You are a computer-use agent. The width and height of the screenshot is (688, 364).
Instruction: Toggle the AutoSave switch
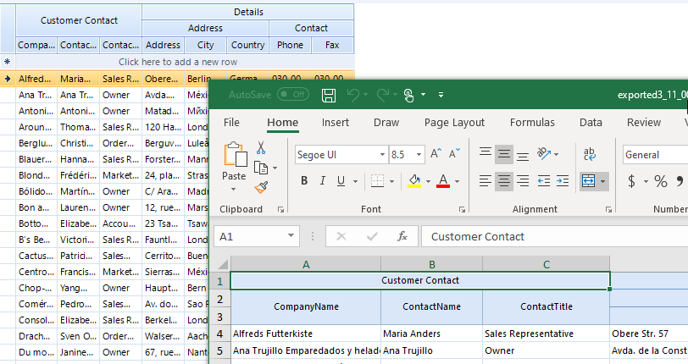click(x=293, y=95)
